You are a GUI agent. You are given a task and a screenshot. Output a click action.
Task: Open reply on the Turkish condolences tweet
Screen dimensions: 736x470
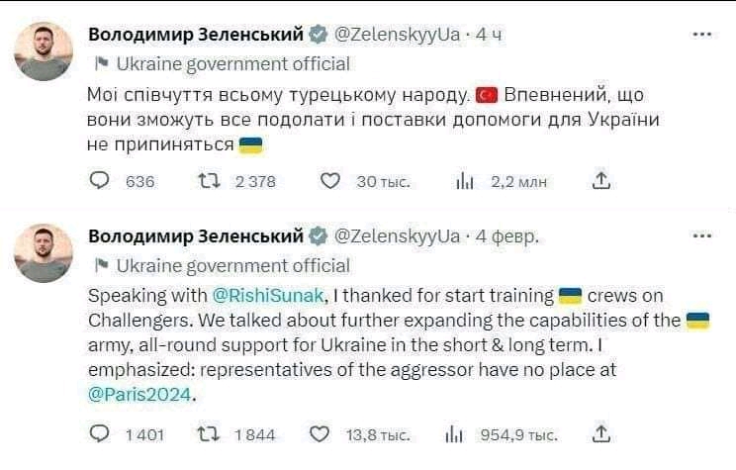click(99, 181)
